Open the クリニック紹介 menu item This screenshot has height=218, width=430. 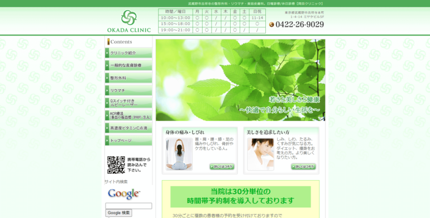tap(128, 53)
